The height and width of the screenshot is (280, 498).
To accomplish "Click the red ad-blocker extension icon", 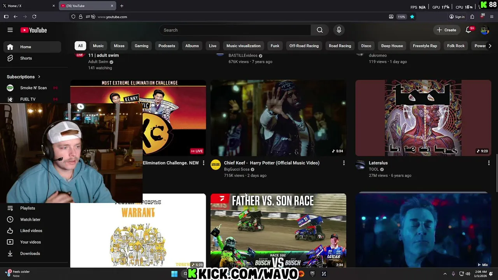I will [482, 17].
